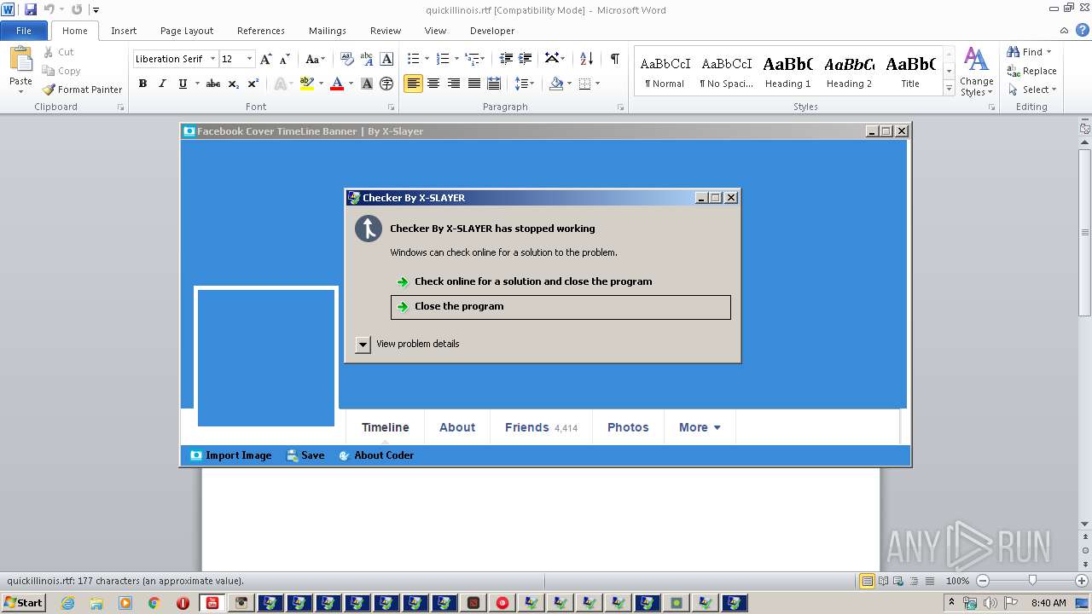1092x614 pixels.
Task: Open Word Help question mark icon
Action: tap(1083, 31)
